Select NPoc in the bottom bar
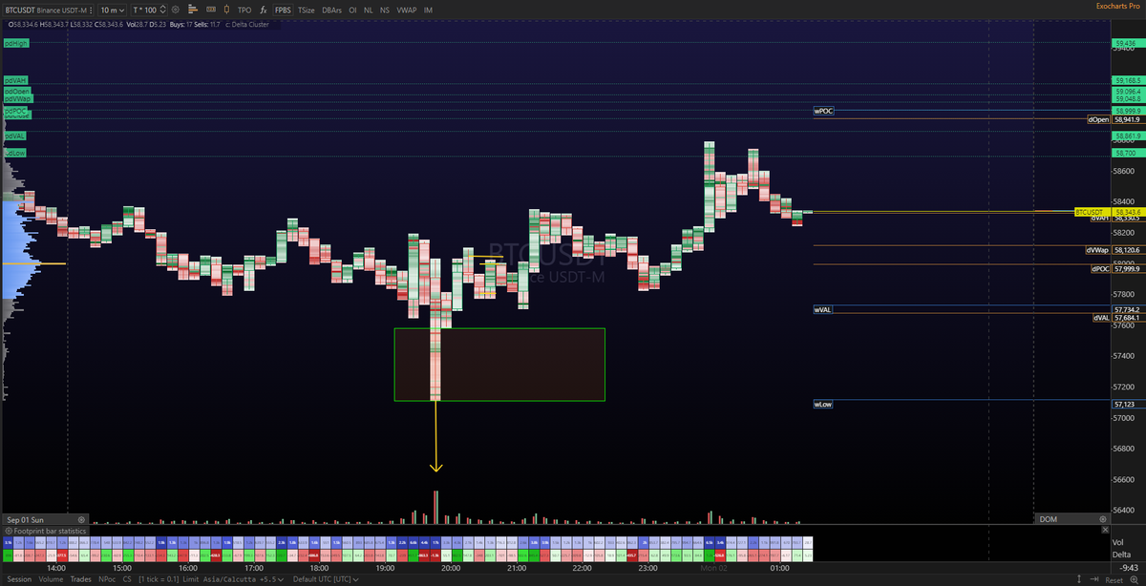 (x=107, y=579)
